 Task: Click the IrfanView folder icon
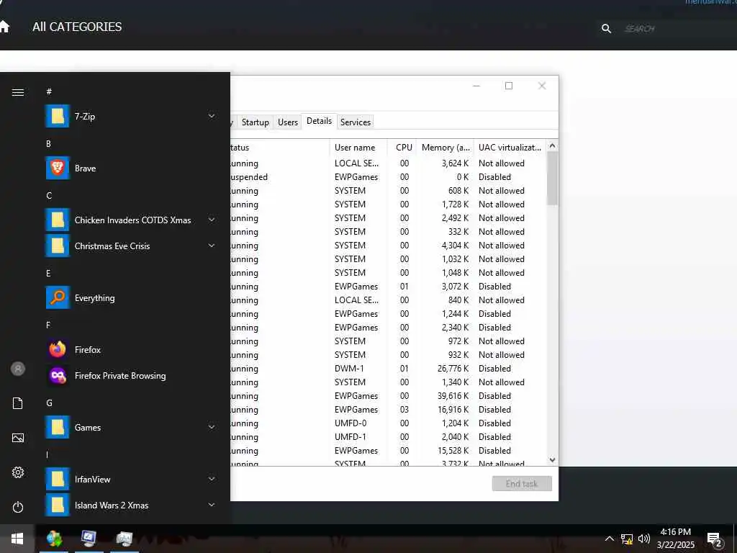[x=58, y=479]
